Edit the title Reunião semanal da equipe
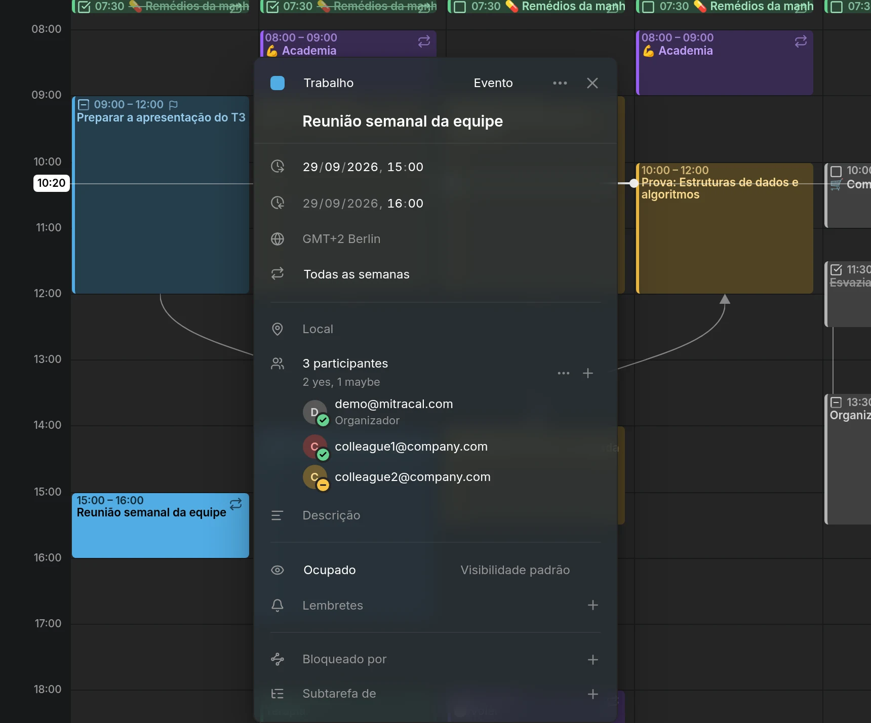The height and width of the screenshot is (723, 871). [x=403, y=122]
